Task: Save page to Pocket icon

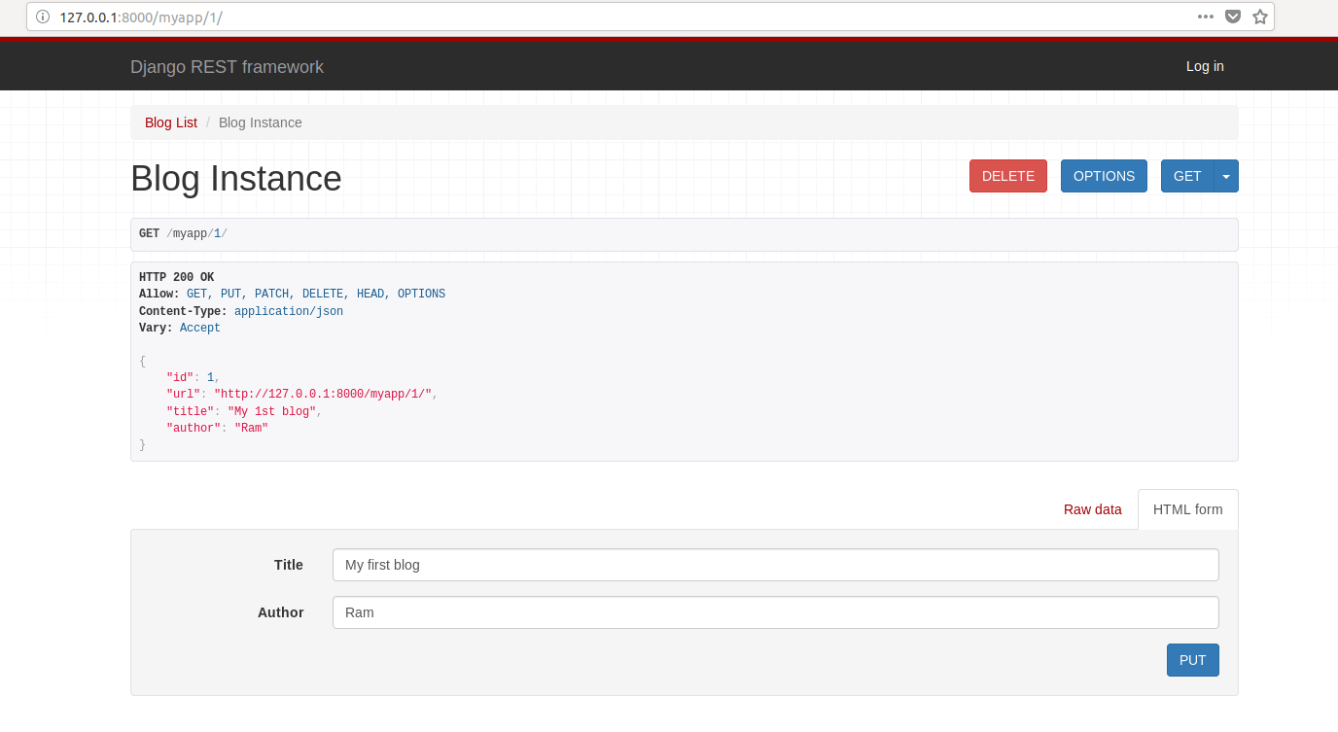Action: [1233, 17]
